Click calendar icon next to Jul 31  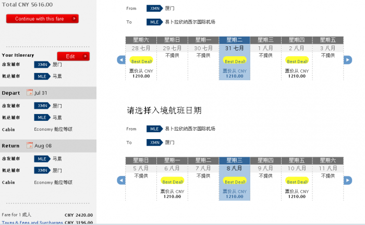pyautogui.click(x=30, y=93)
